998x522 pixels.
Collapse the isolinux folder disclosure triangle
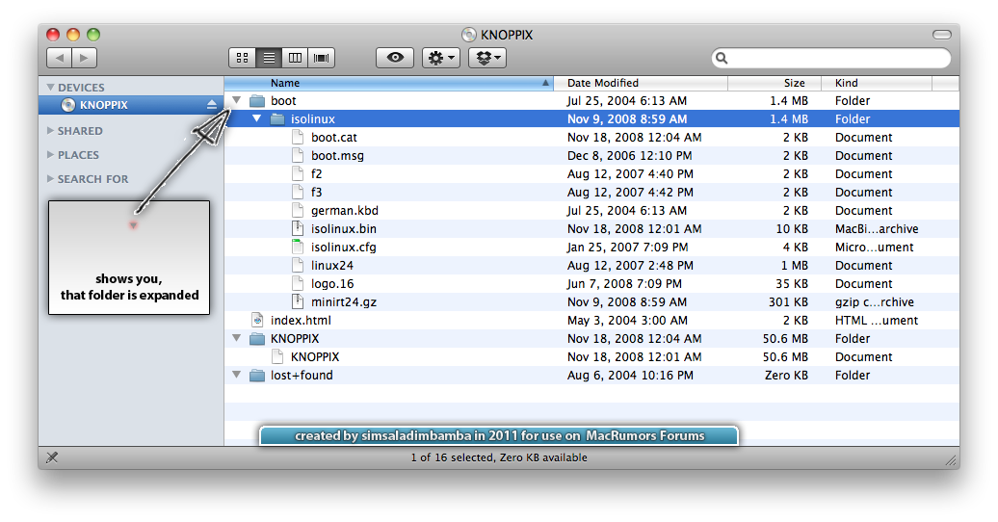256,119
